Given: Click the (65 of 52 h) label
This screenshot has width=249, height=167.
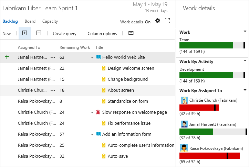Looking at the screenshot, I should tap(190, 162).
